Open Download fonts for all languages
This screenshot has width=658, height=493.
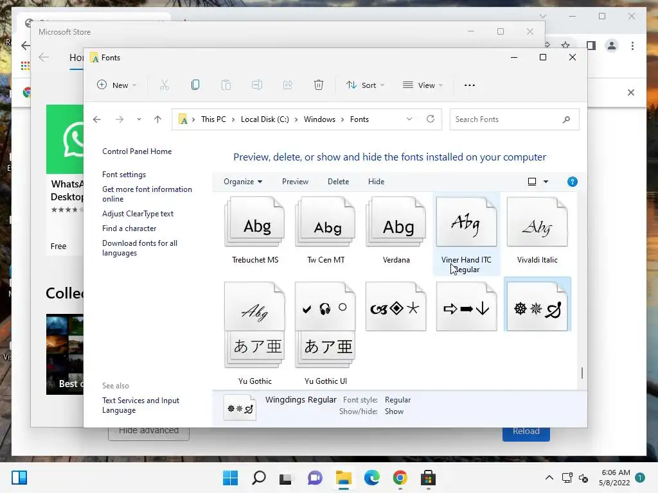click(139, 248)
